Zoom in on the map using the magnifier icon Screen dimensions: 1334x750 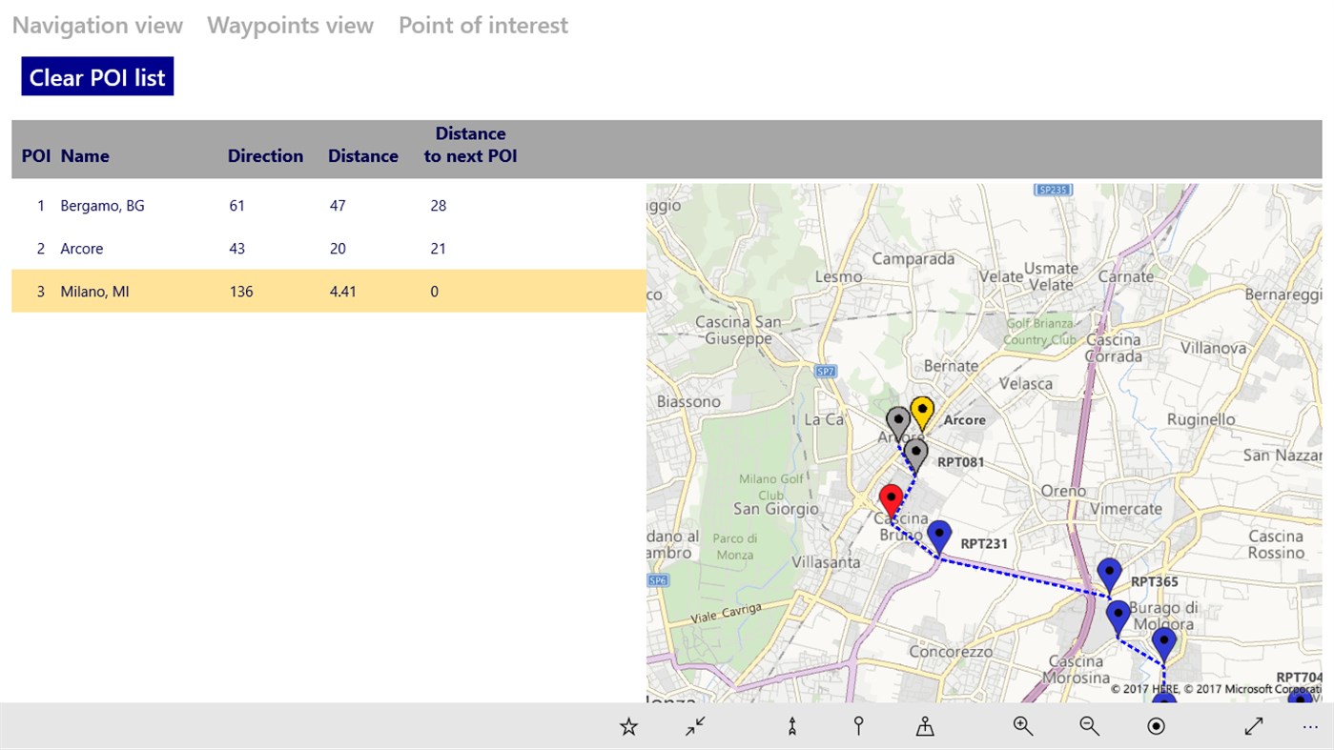tap(1022, 726)
